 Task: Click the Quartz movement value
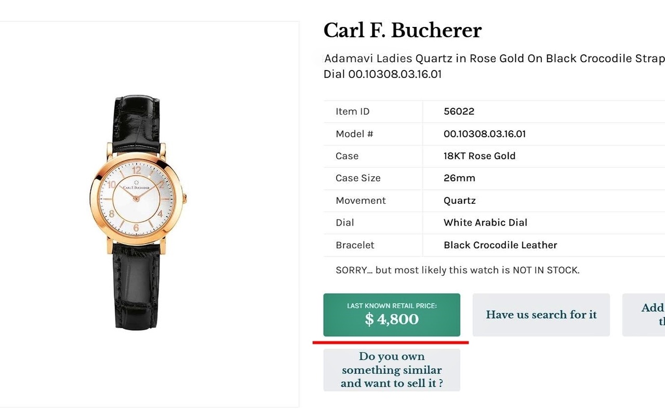tap(459, 201)
